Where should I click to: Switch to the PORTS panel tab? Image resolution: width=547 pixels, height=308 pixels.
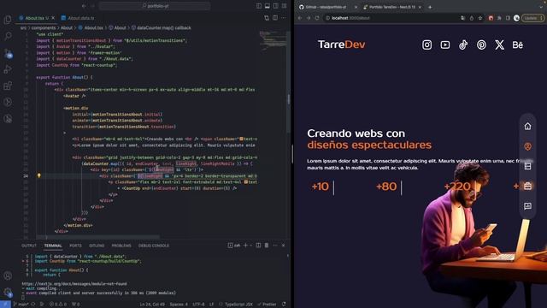click(75, 246)
